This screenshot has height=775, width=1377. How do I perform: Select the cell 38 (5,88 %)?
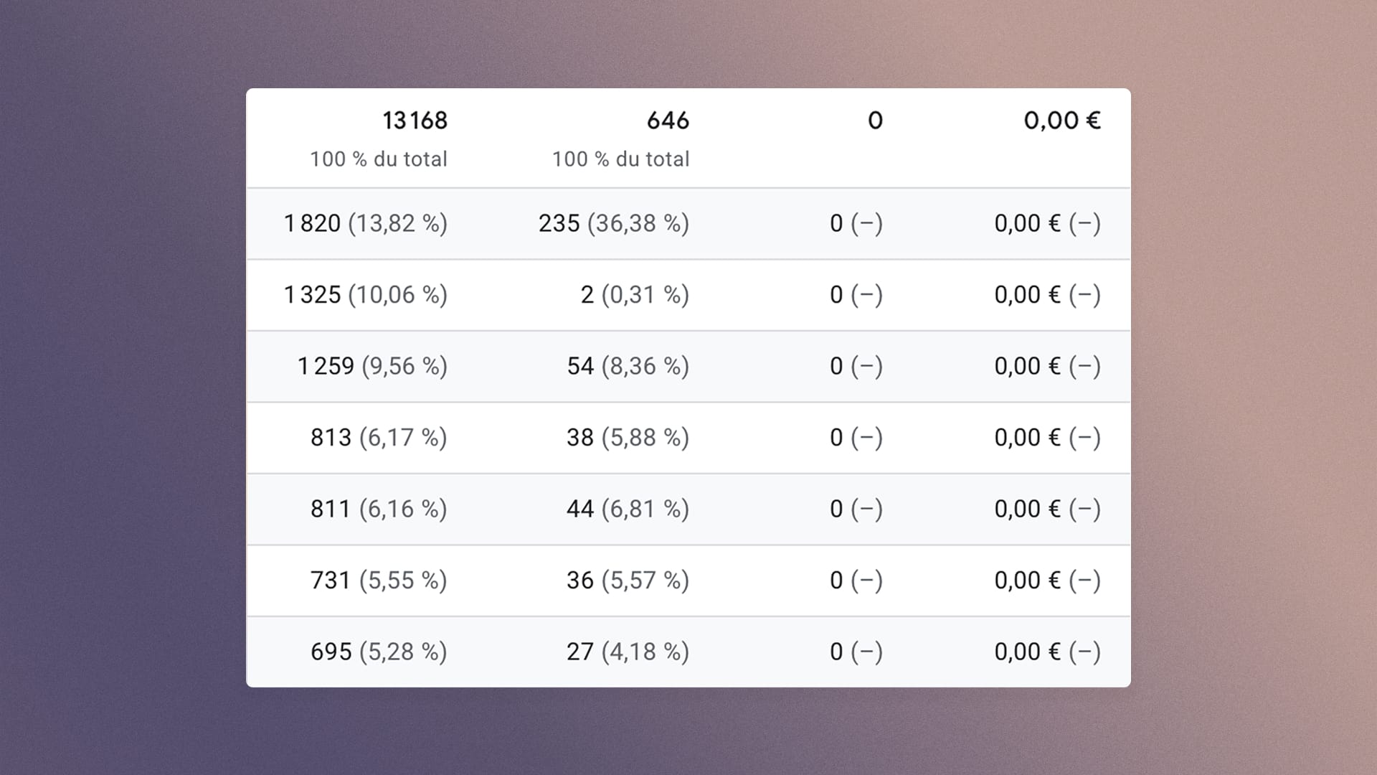628,437
